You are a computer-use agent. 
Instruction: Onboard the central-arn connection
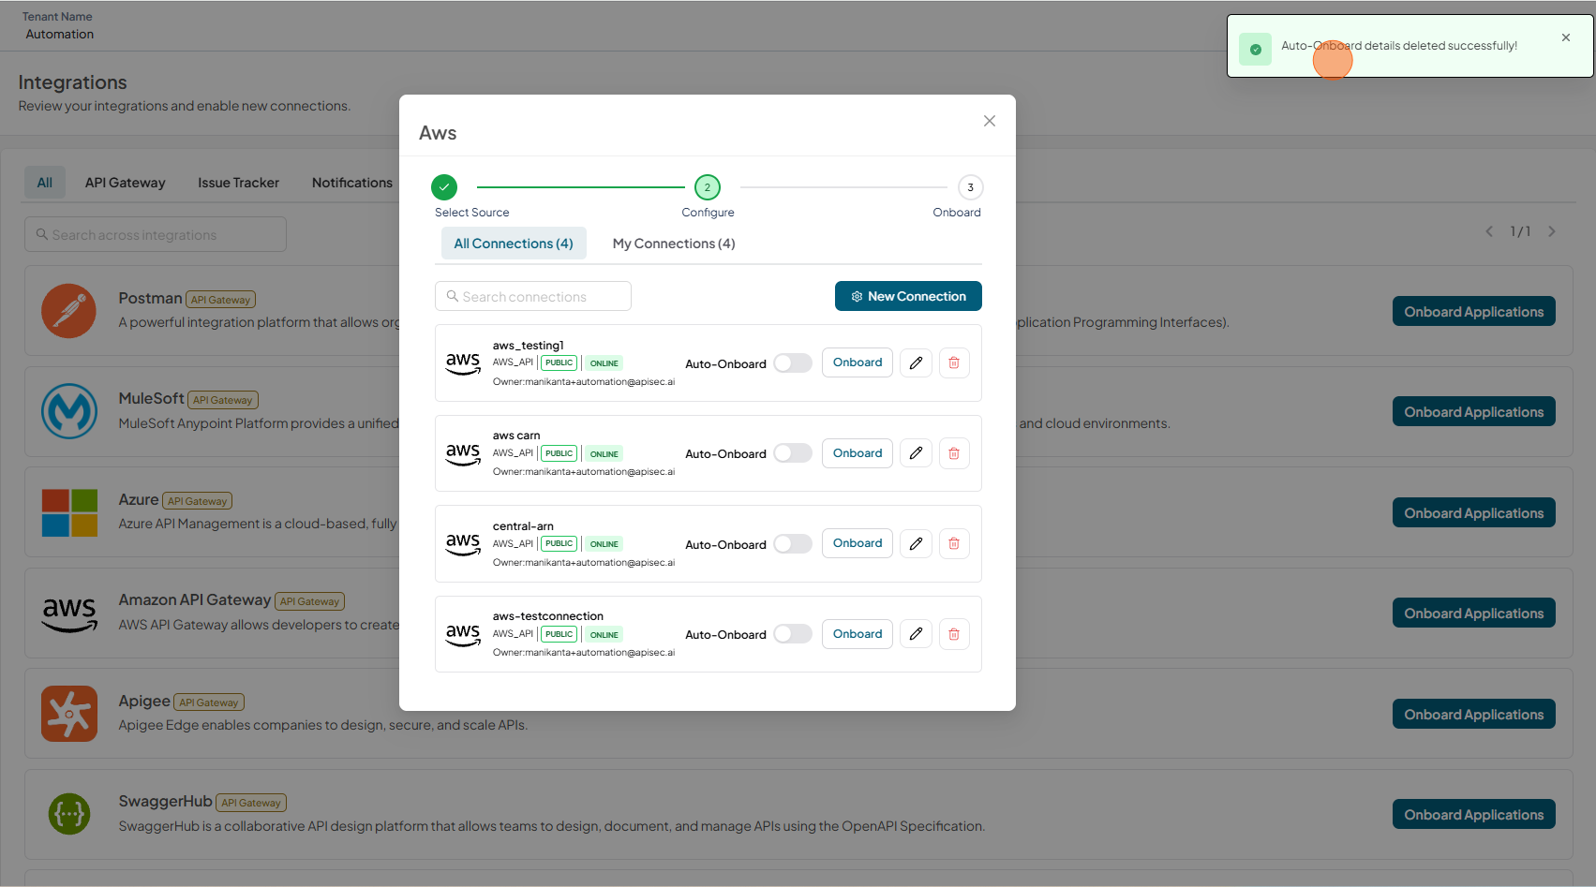(858, 543)
